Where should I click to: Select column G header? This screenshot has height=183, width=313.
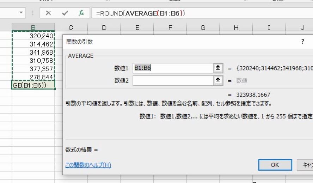(x=203, y=28)
